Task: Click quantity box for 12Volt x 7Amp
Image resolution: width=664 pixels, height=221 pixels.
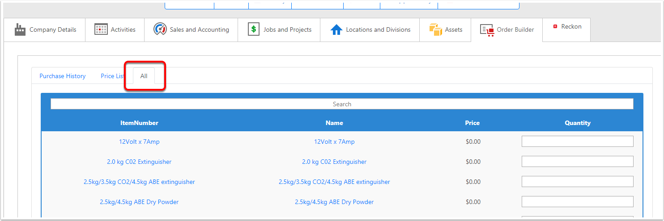Action: pyautogui.click(x=578, y=141)
